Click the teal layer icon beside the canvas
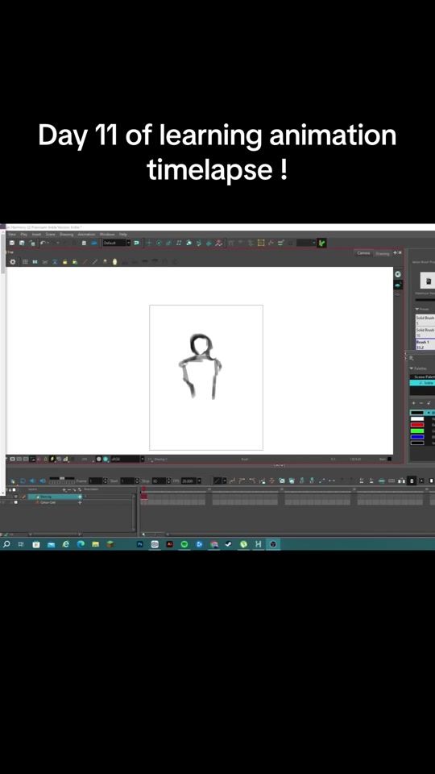The image size is (435, 774). [398, 285]
